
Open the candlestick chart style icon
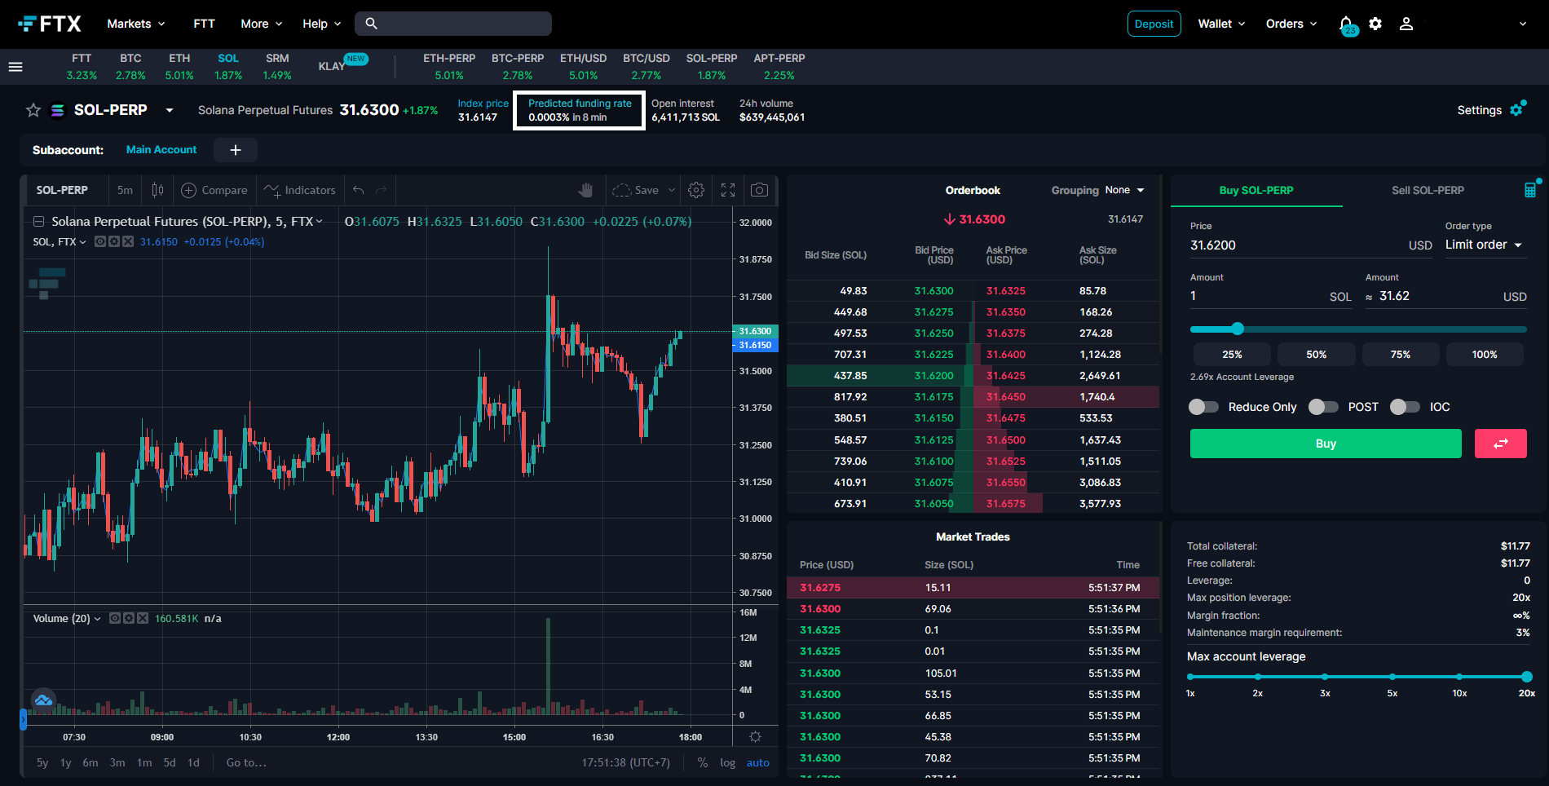click(x=157, y=190)
